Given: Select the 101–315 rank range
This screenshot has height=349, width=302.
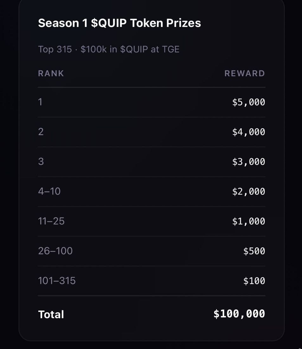Looking at the screenshot, I should (57, 281).
